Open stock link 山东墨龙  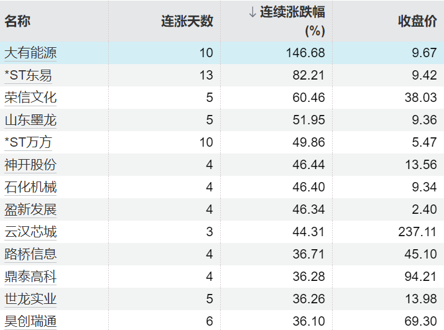coord(30,120)
